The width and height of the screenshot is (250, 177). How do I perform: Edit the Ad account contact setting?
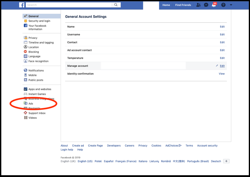click(222, 50)
